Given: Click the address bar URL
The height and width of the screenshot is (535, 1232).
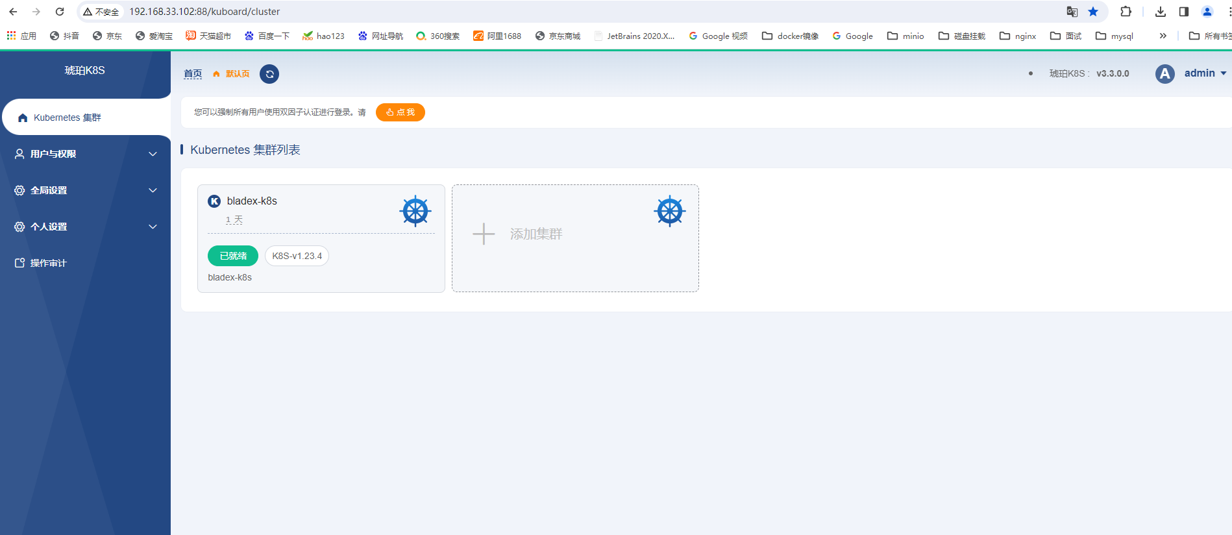Looking at the screenshot, I should tap(204, 12).
